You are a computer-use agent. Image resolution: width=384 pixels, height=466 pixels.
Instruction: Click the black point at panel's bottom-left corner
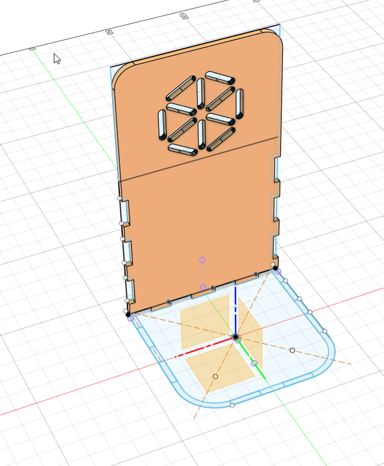(x=128, y=315)
